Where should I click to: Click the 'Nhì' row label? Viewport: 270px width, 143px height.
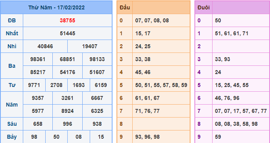[12, 46]
